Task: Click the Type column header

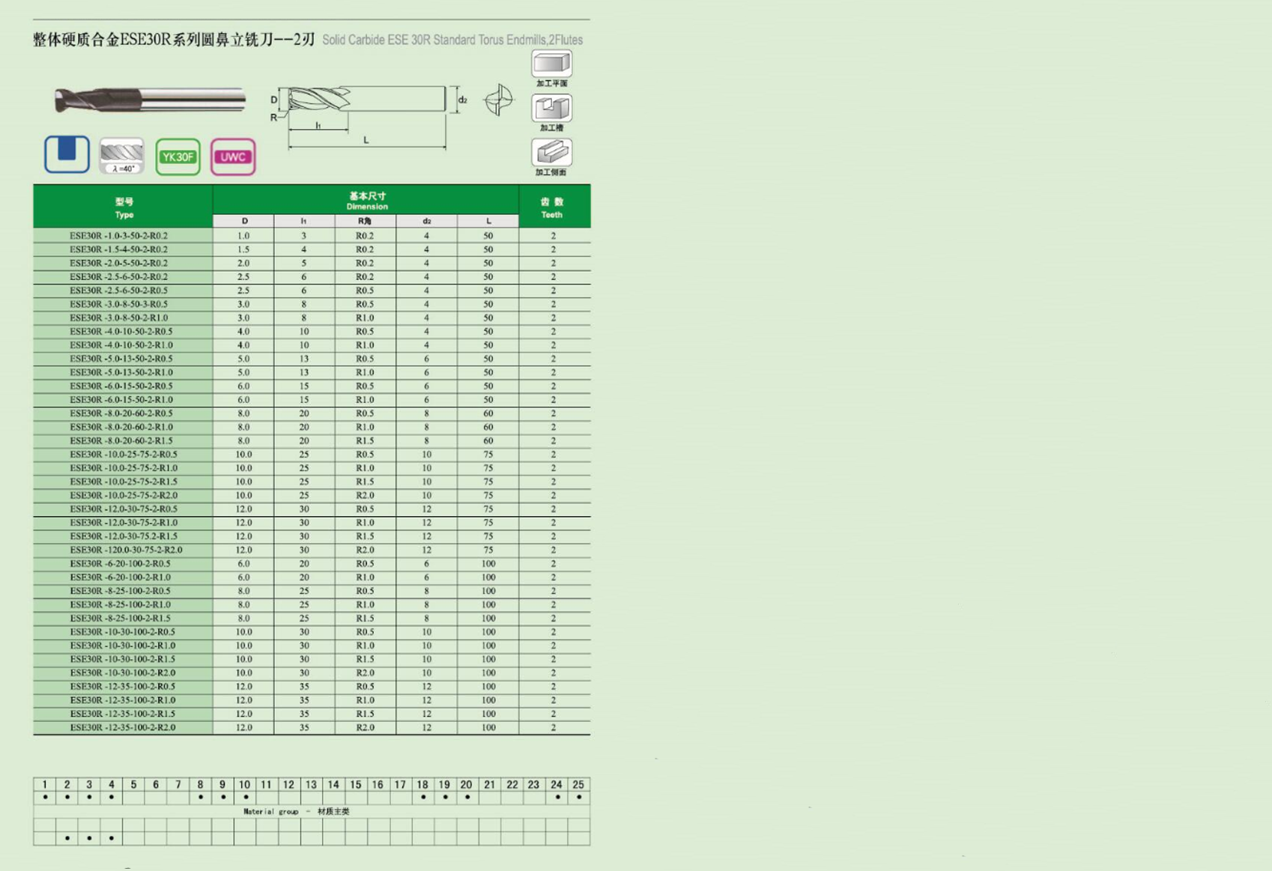Action: [x=124, y=207]
